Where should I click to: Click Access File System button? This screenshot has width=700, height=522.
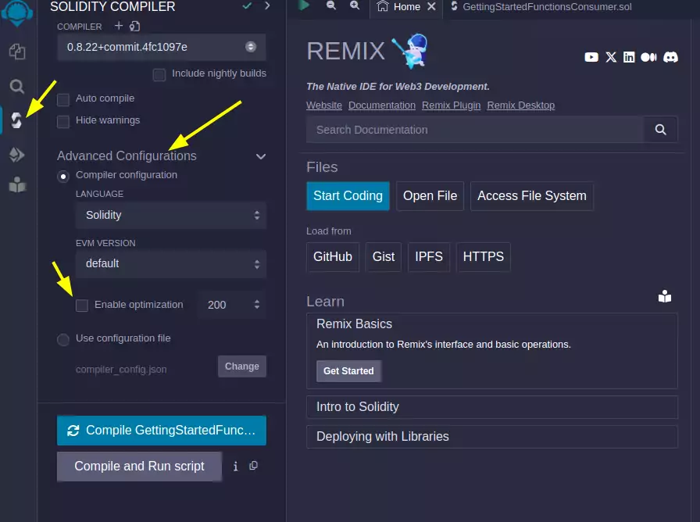[532, 195]
